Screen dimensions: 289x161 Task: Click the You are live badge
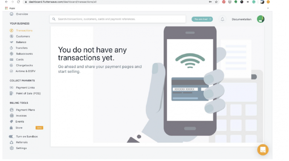(202, 19)
